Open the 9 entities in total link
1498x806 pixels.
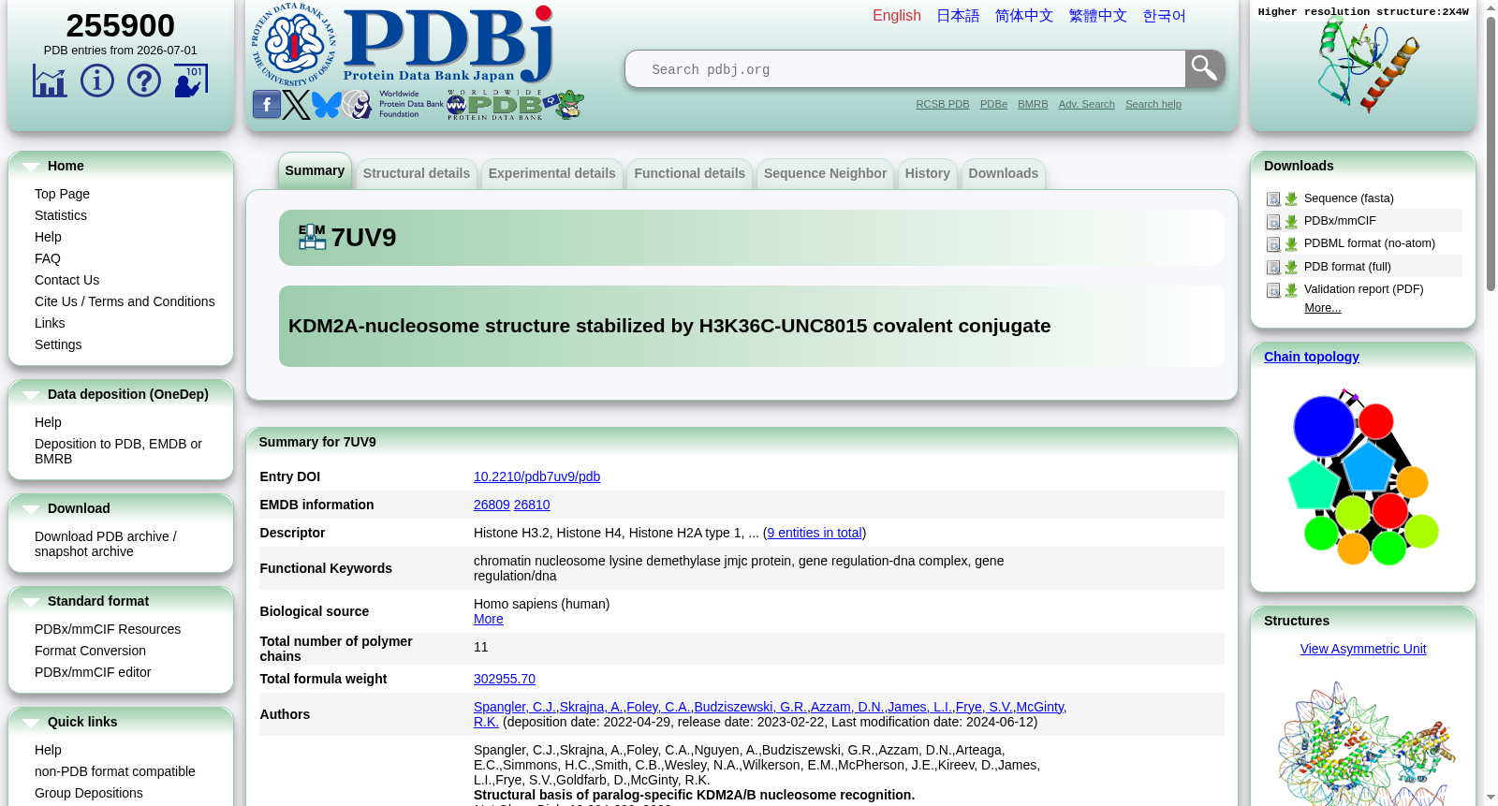click(x=815, y=533)
